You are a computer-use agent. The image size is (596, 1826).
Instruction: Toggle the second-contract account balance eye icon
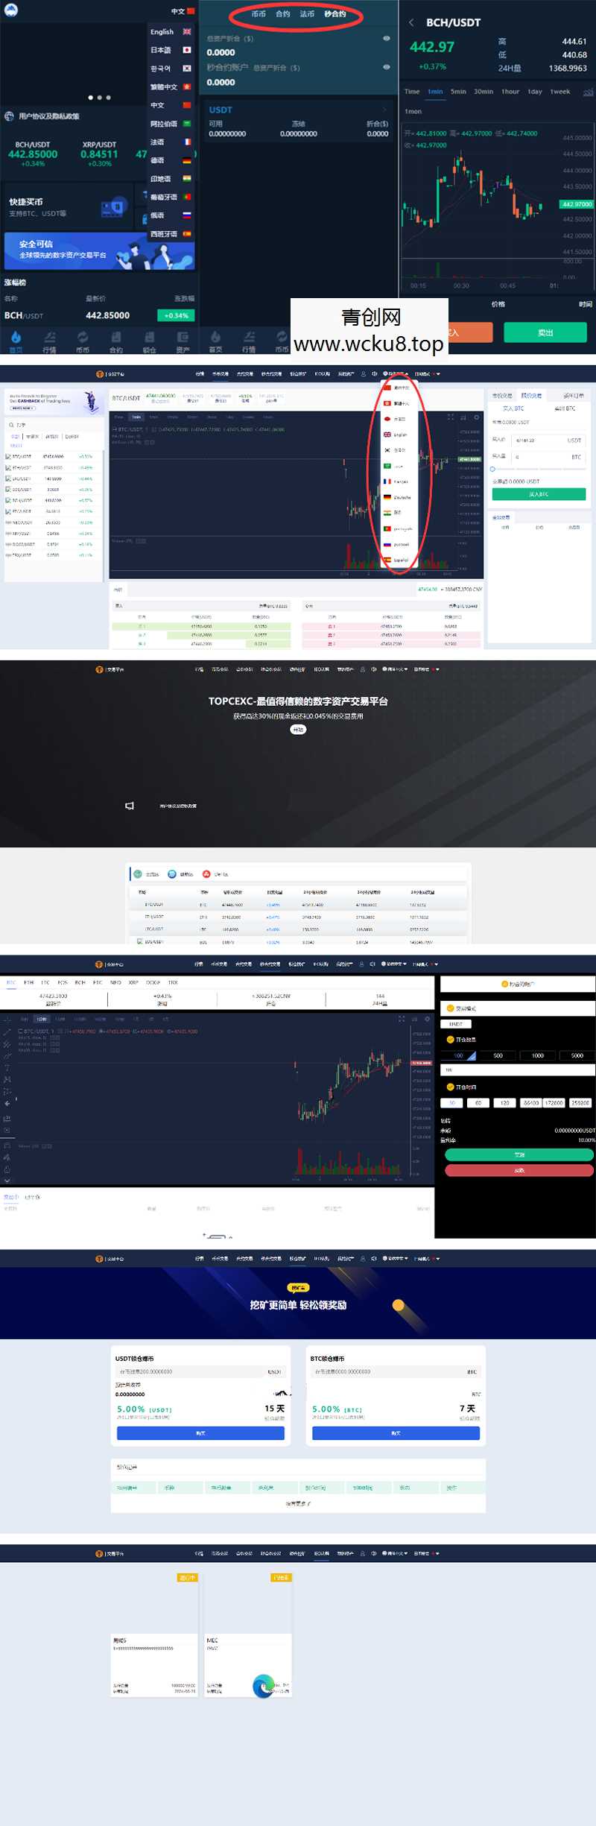tap(386, 67)
